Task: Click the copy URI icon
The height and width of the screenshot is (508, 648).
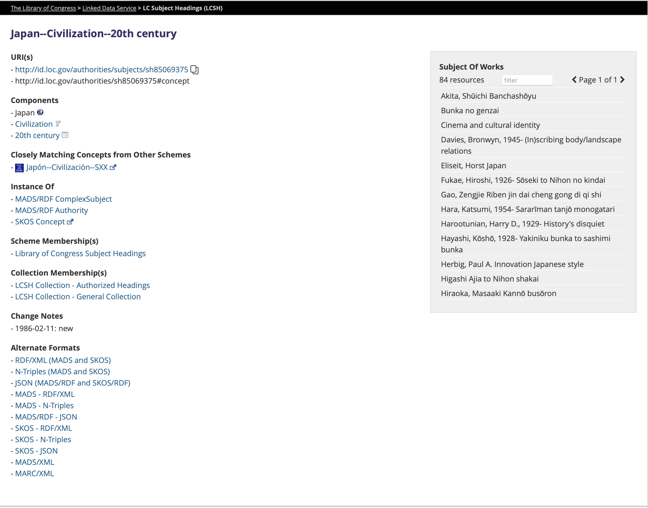Action: pos(194,70)
